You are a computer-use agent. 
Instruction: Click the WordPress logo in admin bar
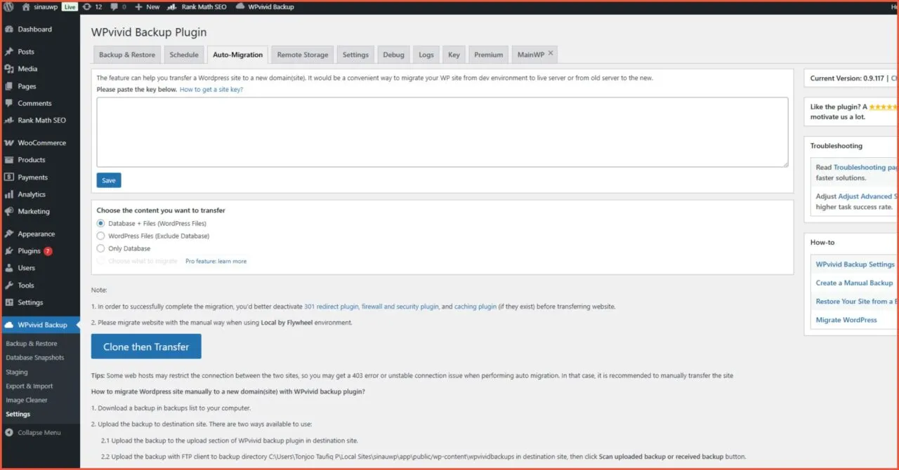pos(8,7)
